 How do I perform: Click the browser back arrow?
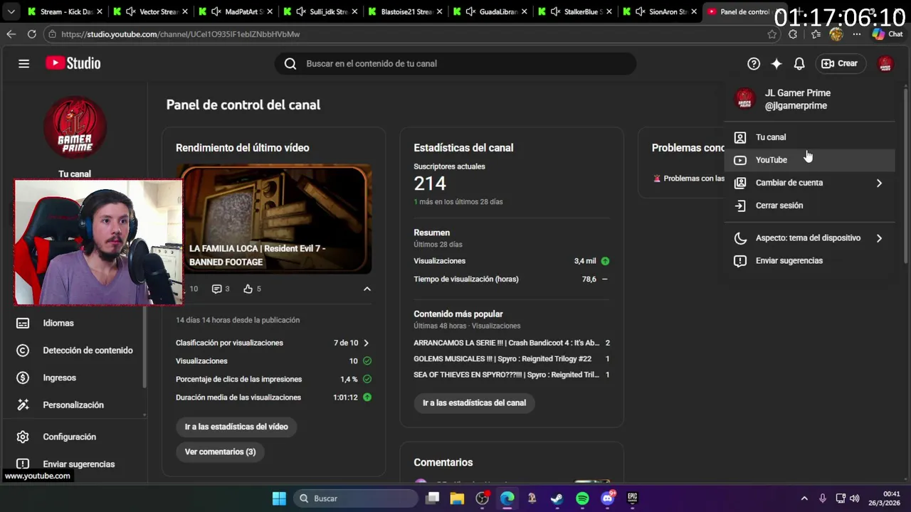(11, 34)
